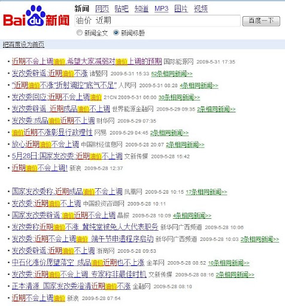Focus the search box containing 油价 近期
285x306 pixels.
click(x=157, y=20)
